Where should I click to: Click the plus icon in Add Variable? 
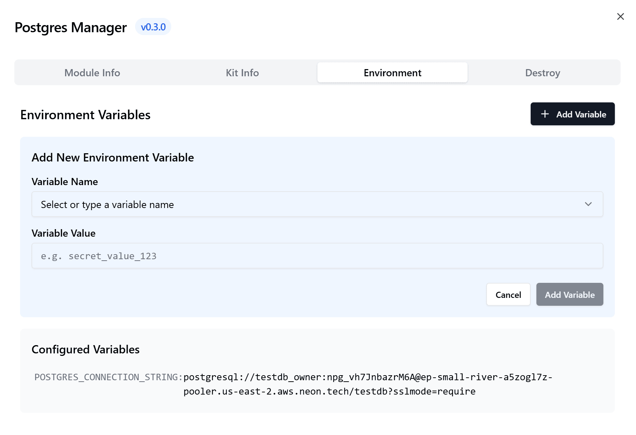pos(545,114)
